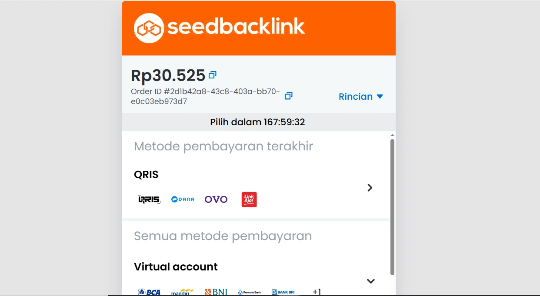Click the seedbacklink logo
Viewport: 540px width, 296px height.
coord(220,28)
